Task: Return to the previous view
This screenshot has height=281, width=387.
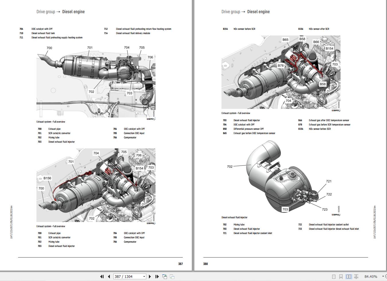Action: (x=165, y=276)
